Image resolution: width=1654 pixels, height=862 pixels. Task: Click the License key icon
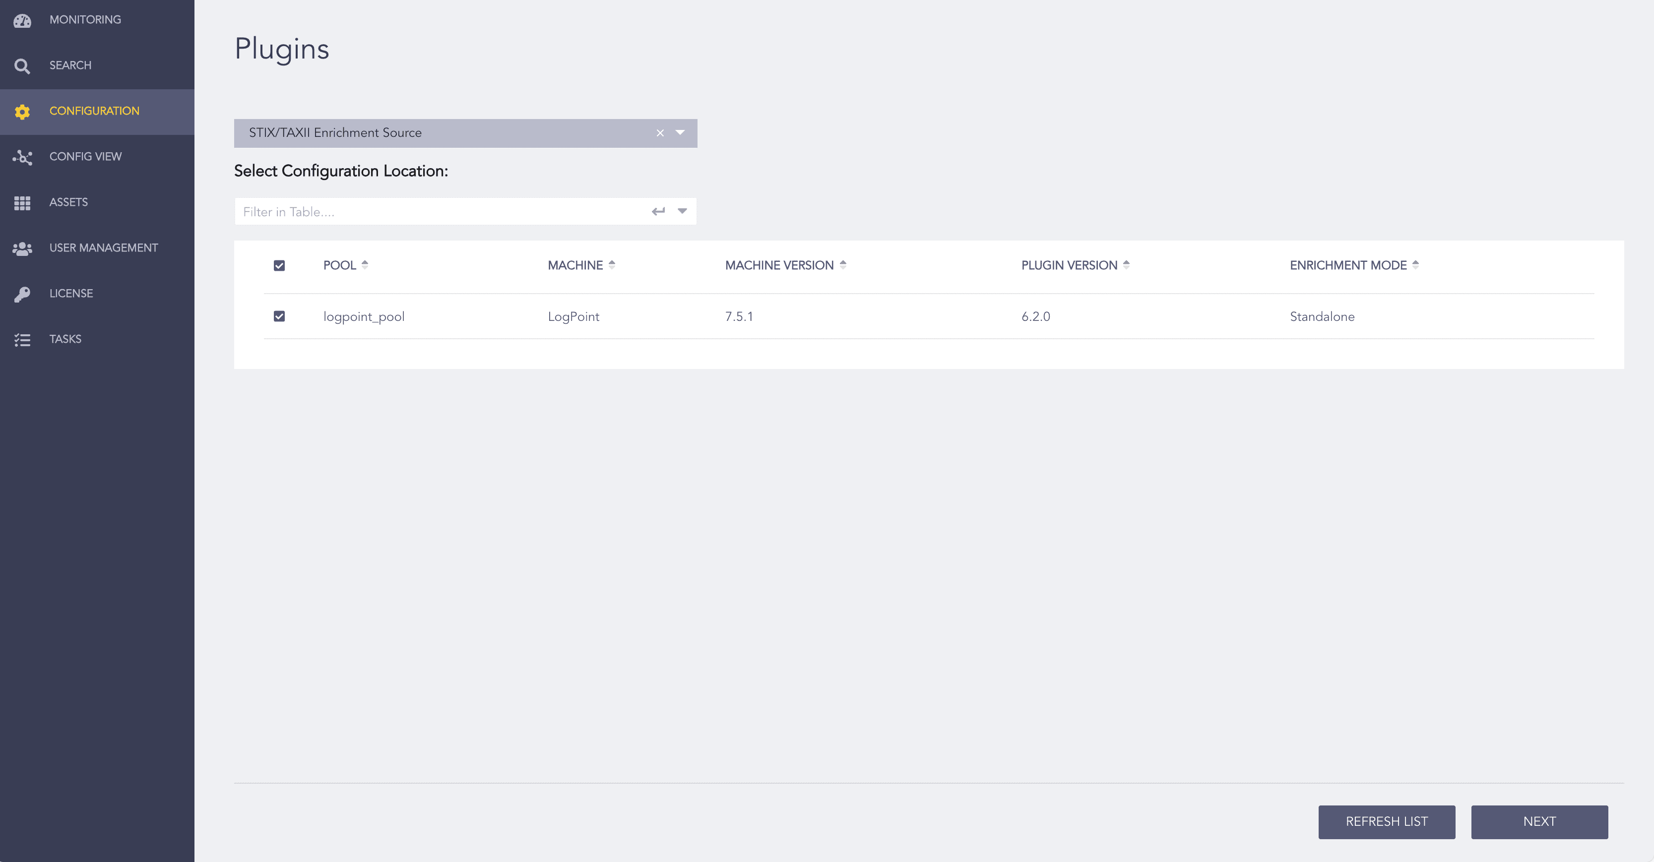click(x=22, y=294)
